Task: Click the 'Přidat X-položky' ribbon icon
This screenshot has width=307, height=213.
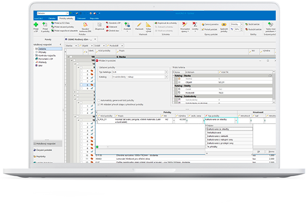Action: [45, 25]
